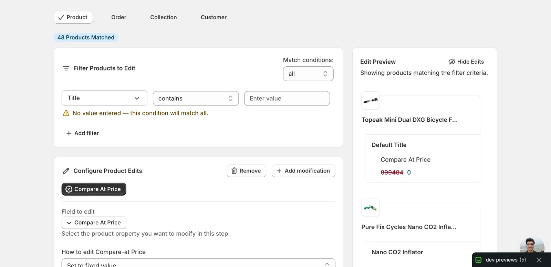Click the Add filter button

[83, 133]
